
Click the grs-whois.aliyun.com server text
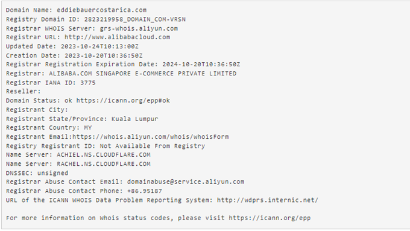(x=139, y=28)
